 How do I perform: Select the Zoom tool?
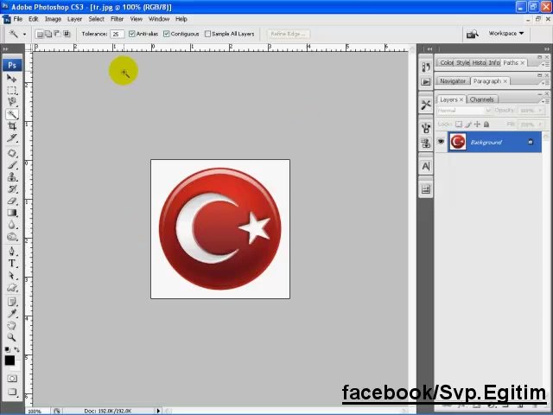click(11, 337)
